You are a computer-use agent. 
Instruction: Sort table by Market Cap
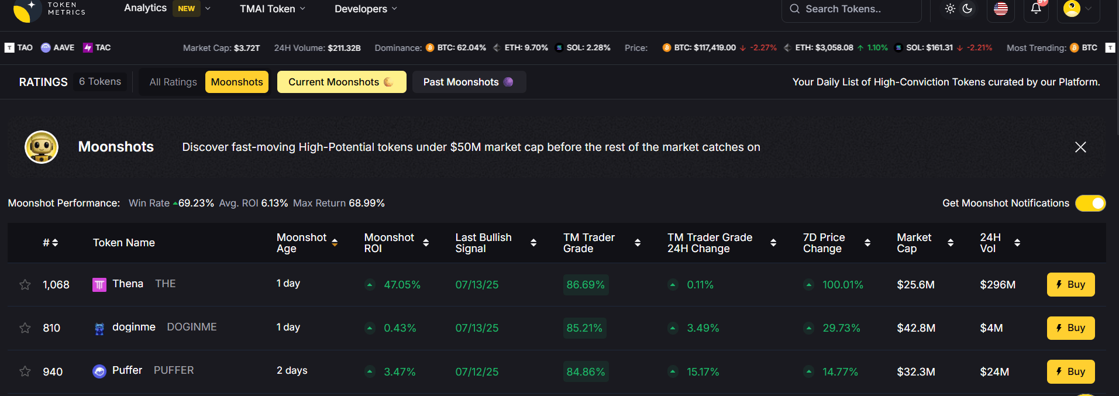[x=951, y=243]
